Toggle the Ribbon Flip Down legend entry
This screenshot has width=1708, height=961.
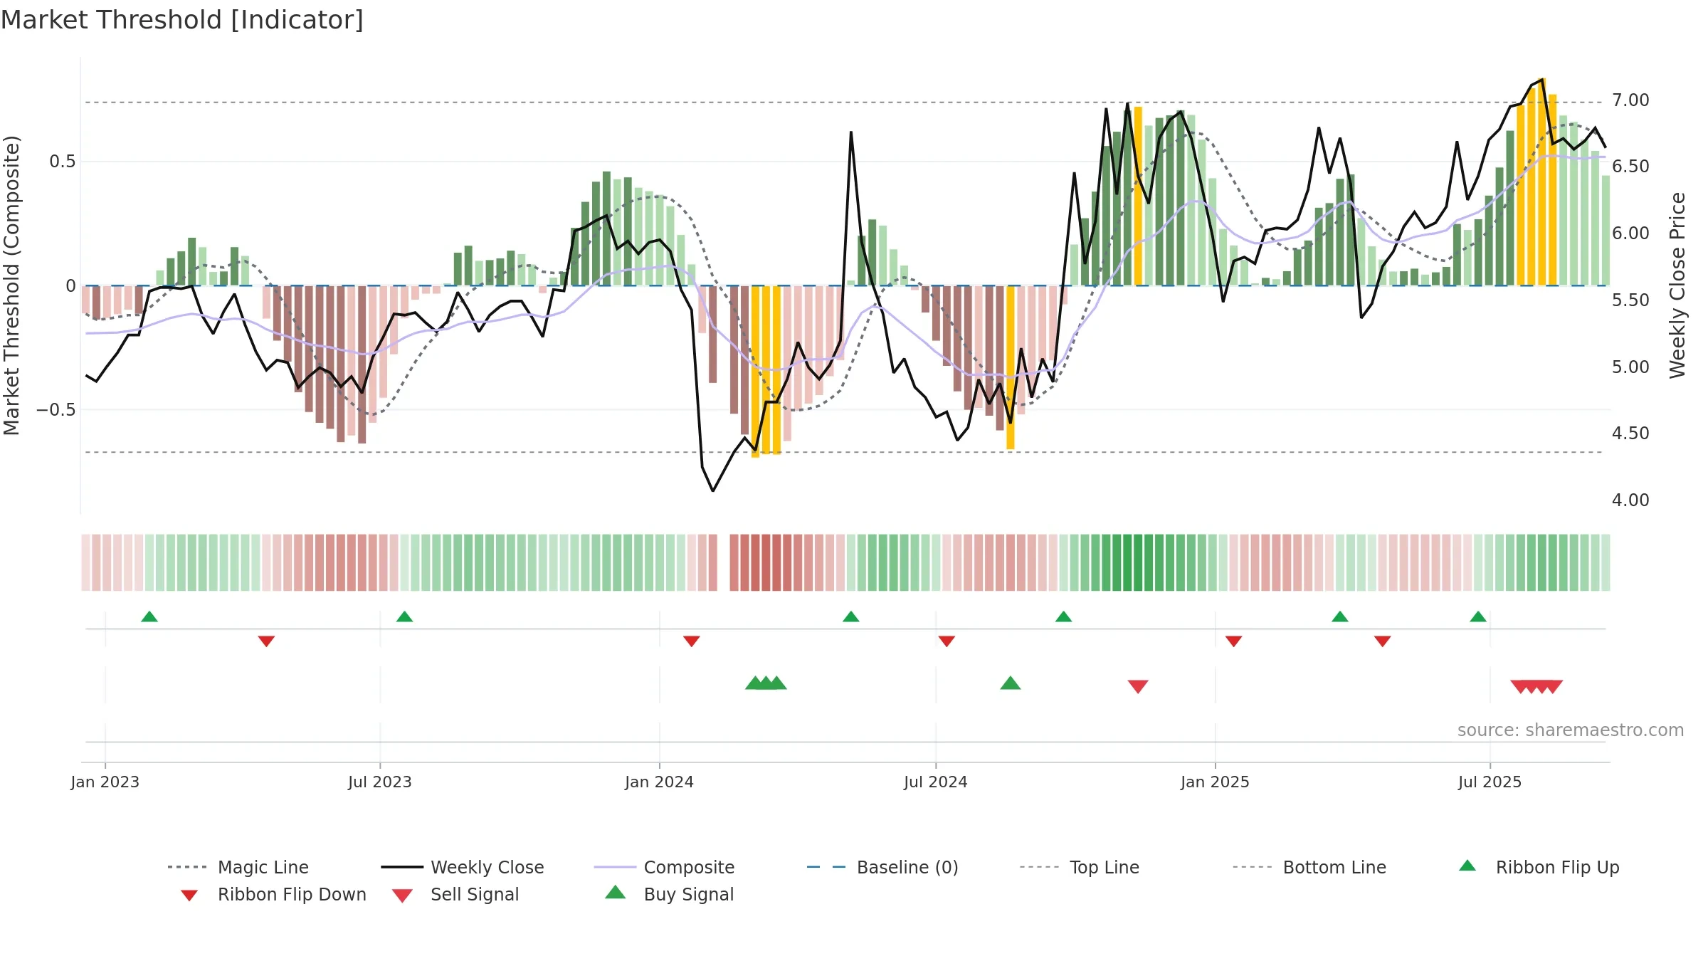pos(273,895)
